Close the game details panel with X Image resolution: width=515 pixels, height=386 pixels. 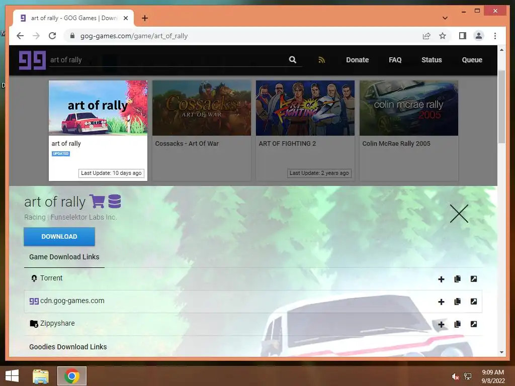coord(459,214)
